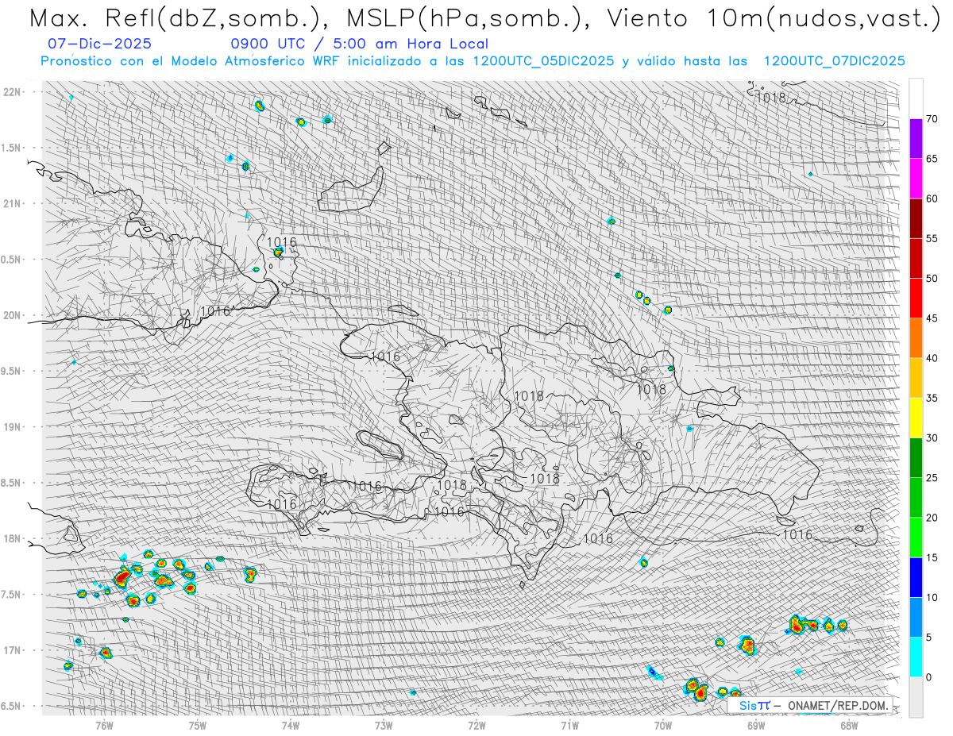Viewport: 953px width, 736px height.
Task: Click the '70W' longitude axis label
Action: click(662, 724)
